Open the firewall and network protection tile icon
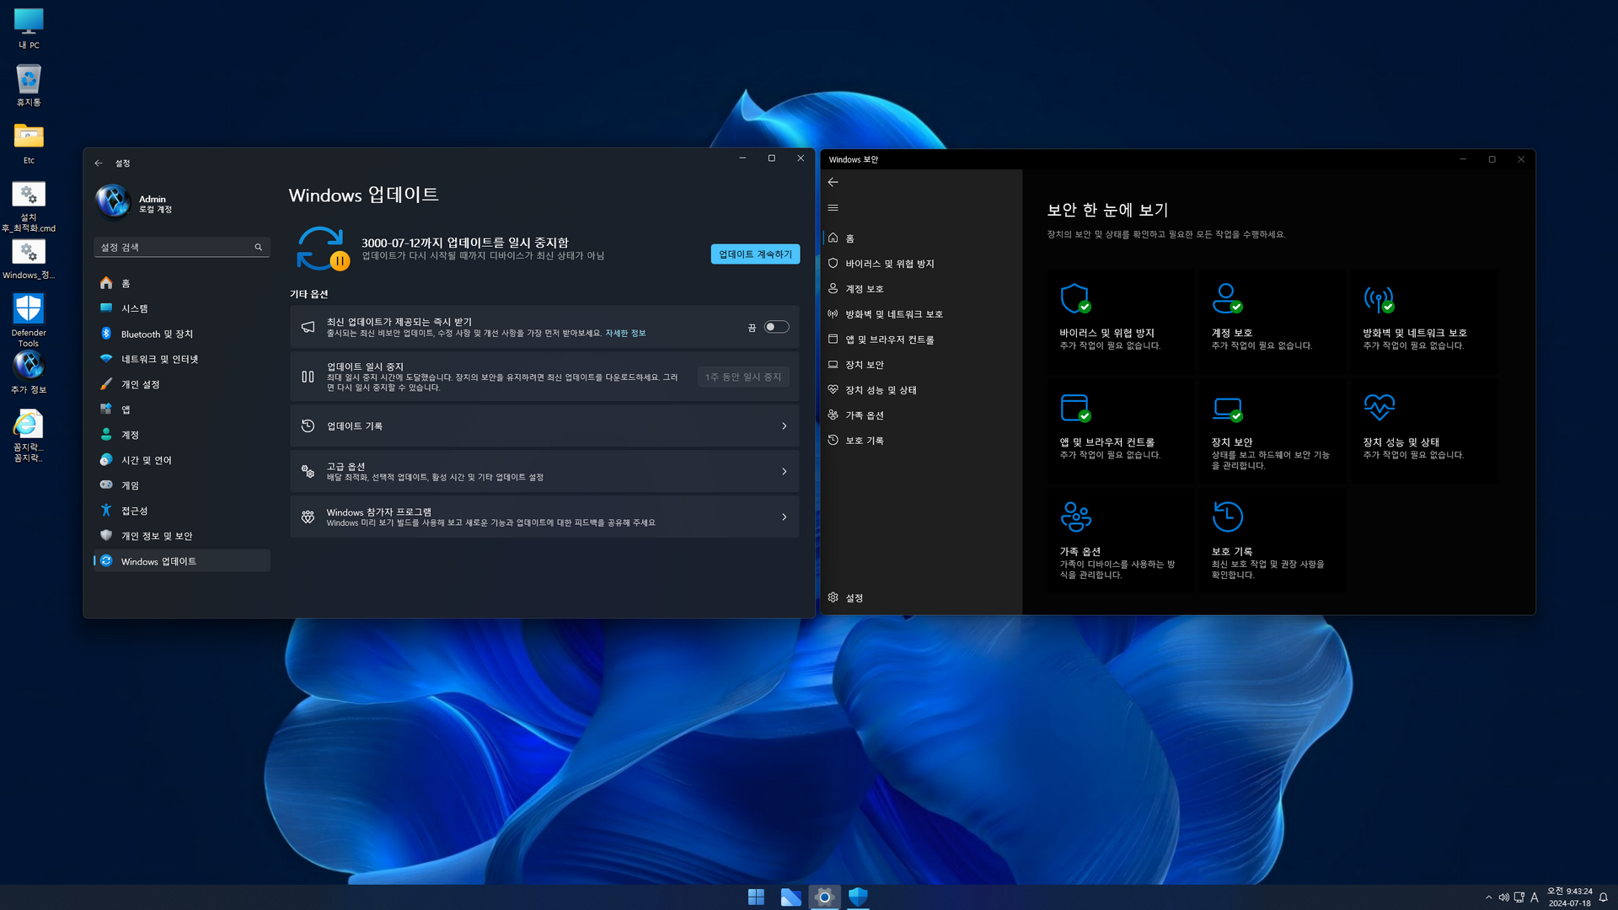The image size is (1618, 910). (1379, 298)
